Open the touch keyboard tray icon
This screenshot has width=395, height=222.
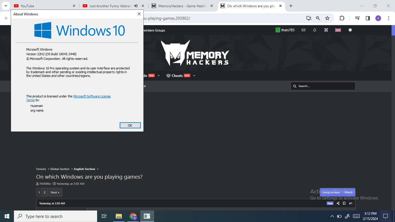pos(356,216)
